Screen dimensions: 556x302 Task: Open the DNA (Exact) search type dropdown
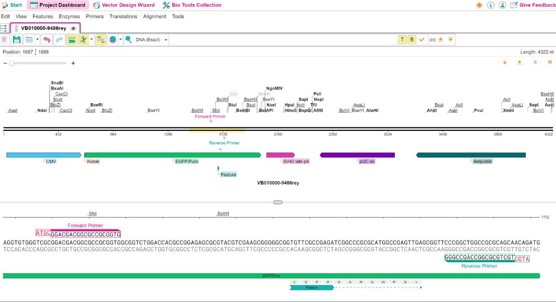point(152,40)
